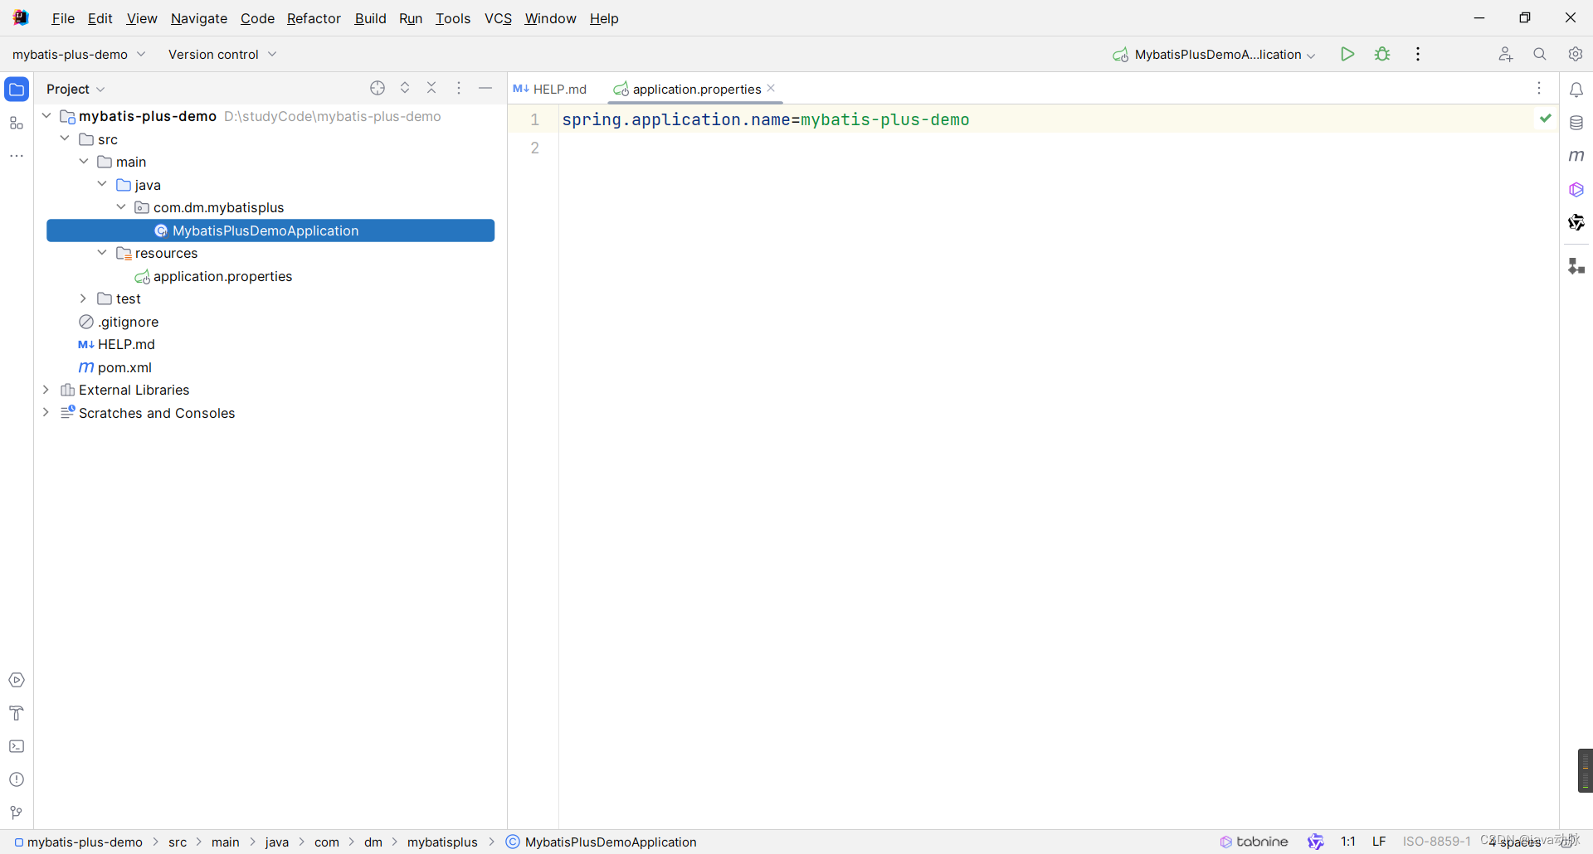Open the Problems tool window

click(x=17, y=779)
